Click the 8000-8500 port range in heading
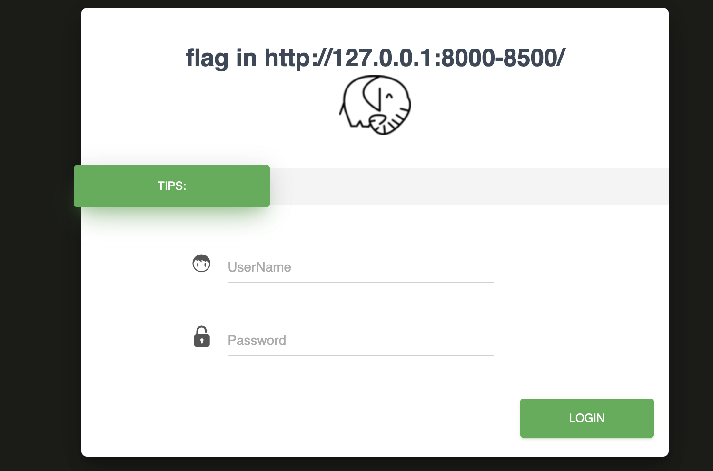Image resolution: width=713 pixels, height=471 pixels. (x=500, y=58)
